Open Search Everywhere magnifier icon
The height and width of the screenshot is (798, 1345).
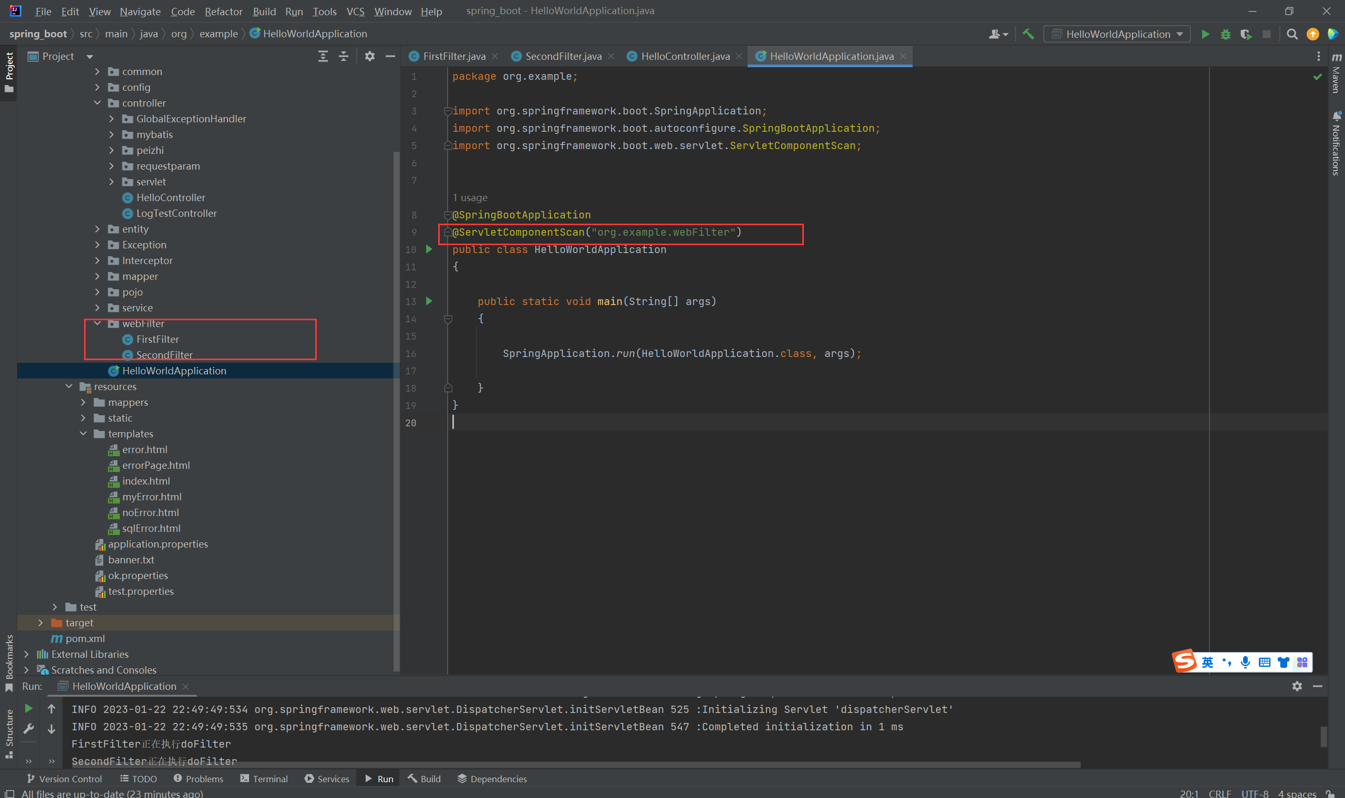pyautogui.click(x=1292, y=34)
